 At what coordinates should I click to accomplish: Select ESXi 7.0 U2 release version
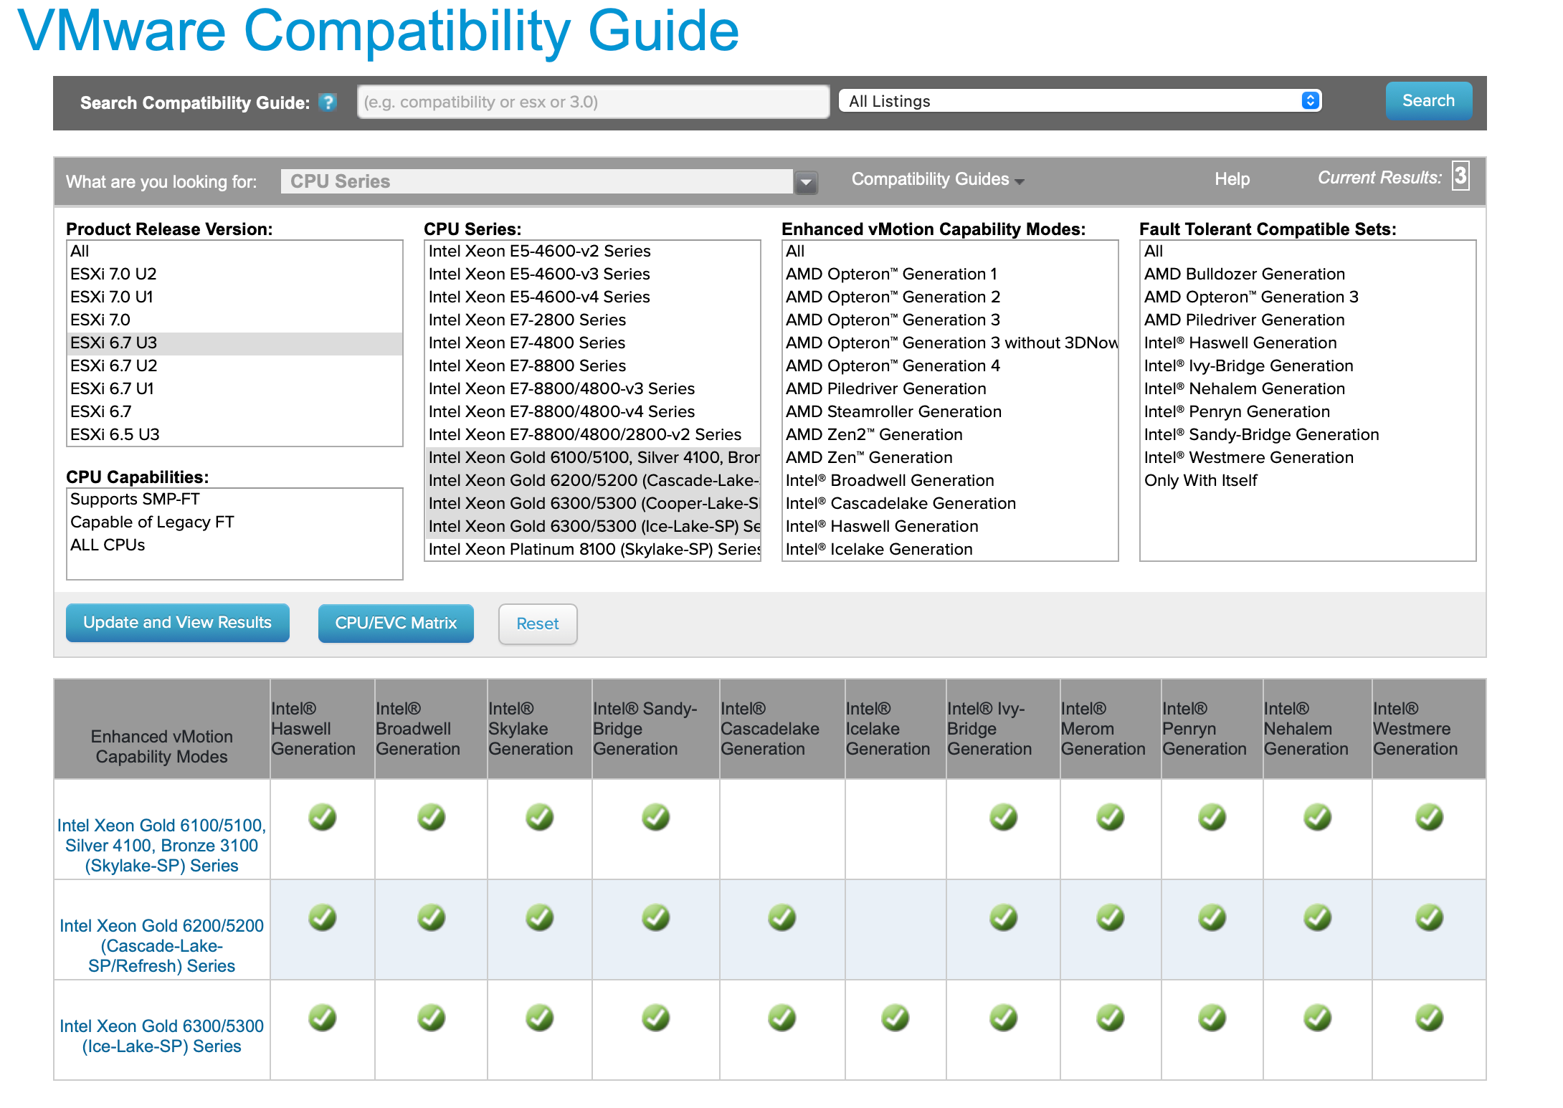click(234, 274)
